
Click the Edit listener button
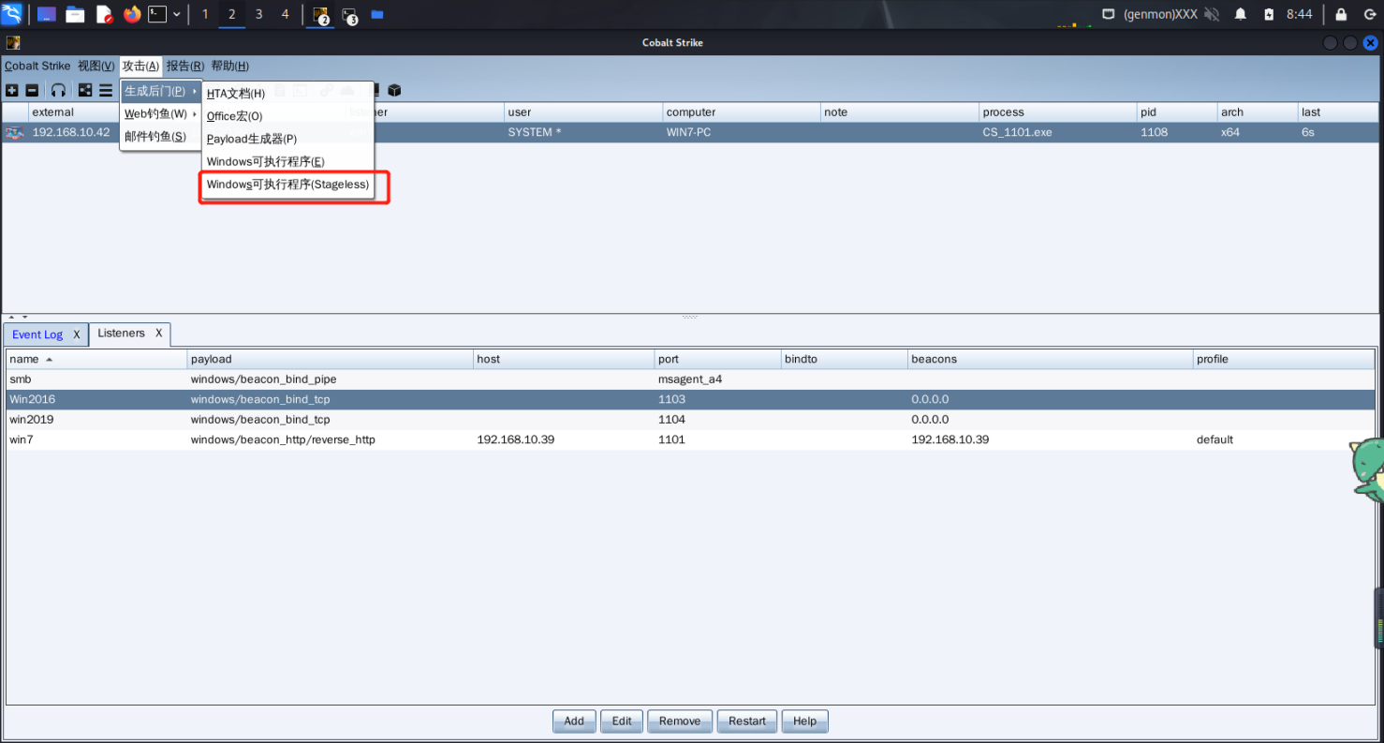coord(622,721)
